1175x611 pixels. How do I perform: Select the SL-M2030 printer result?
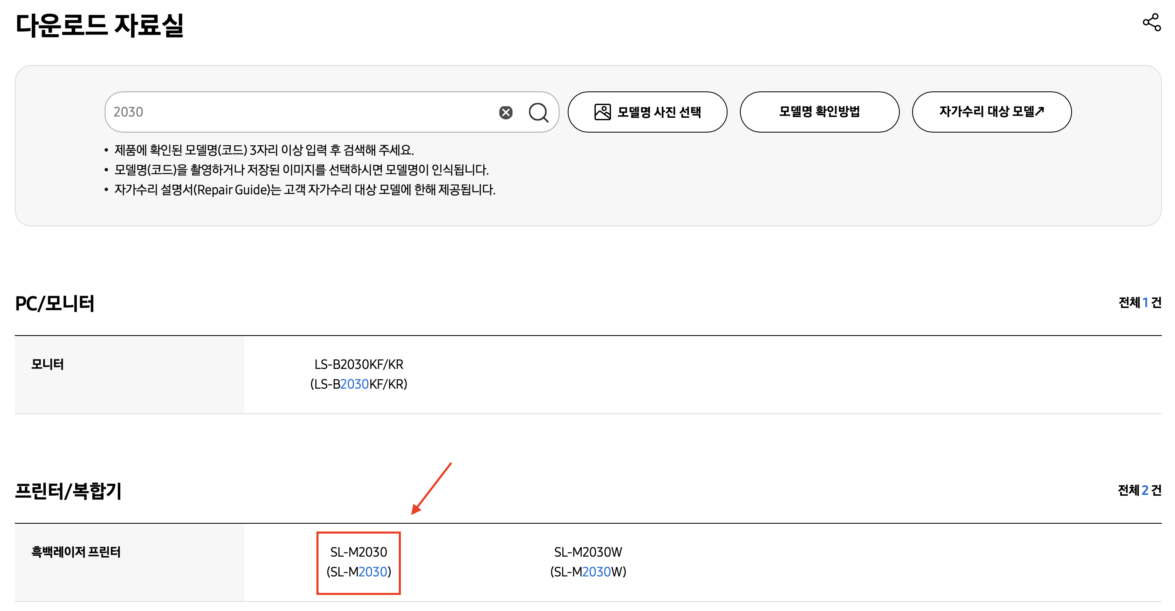(358, 562)
